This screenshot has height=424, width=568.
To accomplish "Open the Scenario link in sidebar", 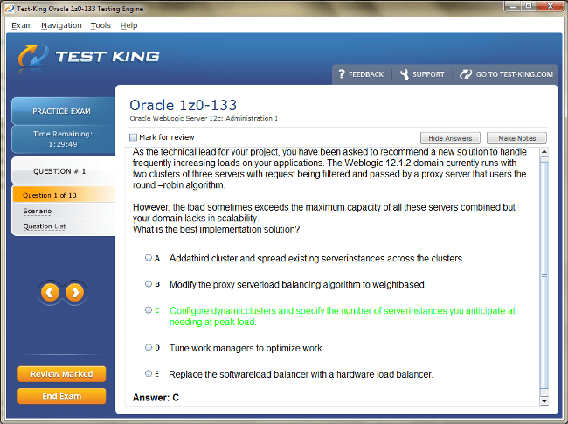I will pyautogui.click(x=38, y=211).
